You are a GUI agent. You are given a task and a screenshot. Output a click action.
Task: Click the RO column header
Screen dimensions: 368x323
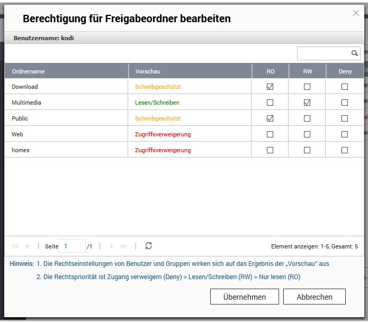(x=271, y=71)
